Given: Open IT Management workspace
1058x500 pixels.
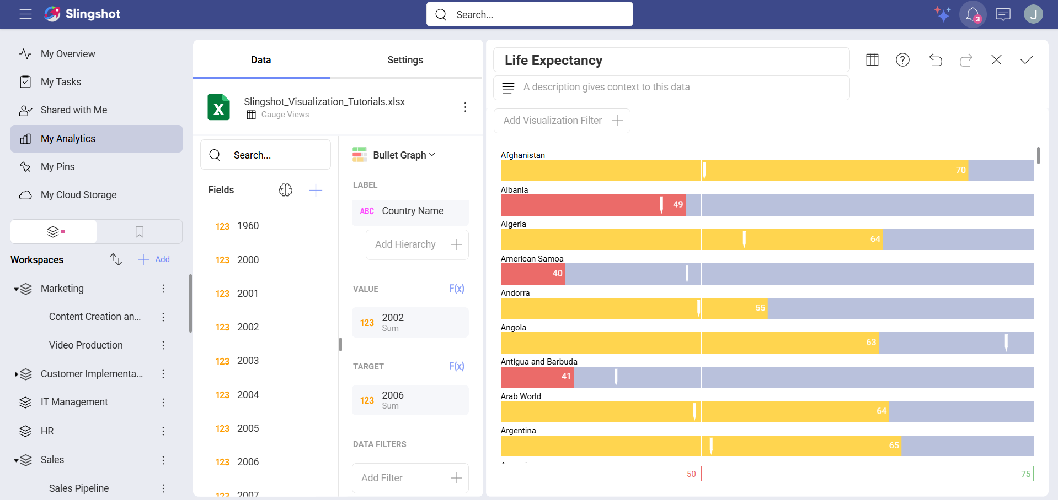Looking at the screenshot, I should coord(74,402).
